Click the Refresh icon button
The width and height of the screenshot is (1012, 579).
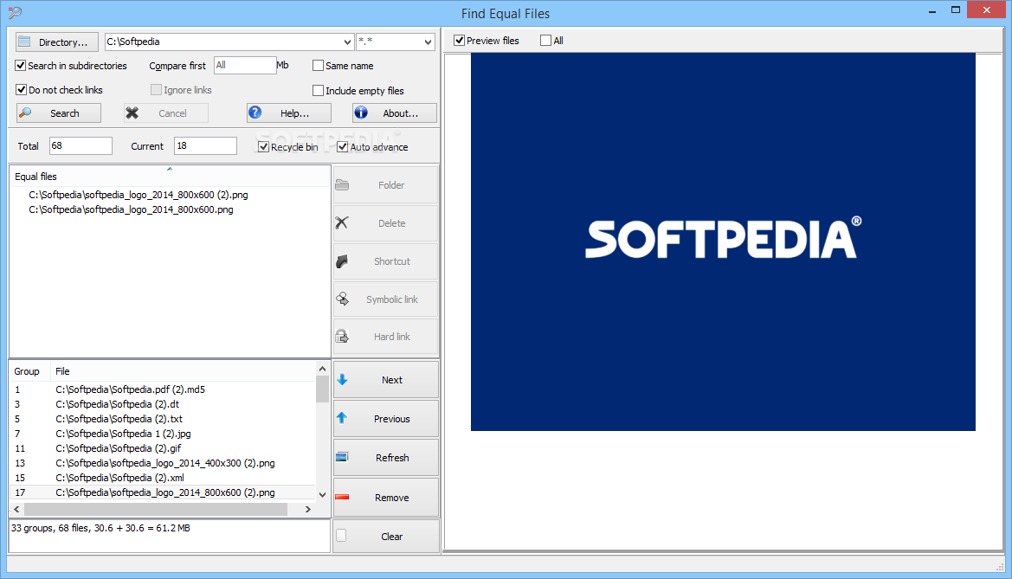pos(385,458)
